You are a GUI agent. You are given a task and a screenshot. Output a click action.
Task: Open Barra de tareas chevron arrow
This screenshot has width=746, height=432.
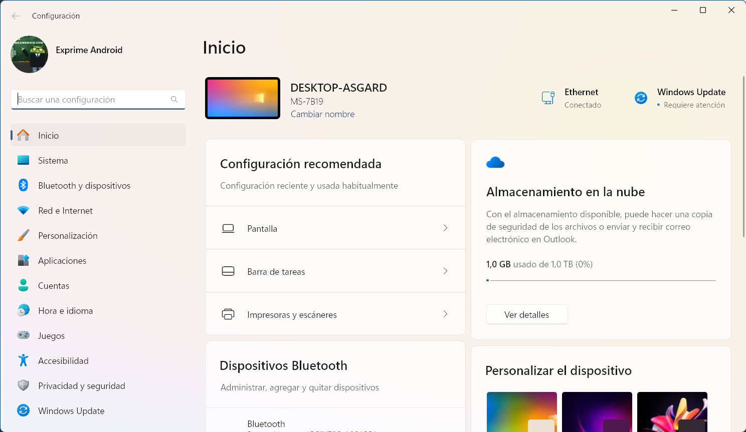coord(445,271)
